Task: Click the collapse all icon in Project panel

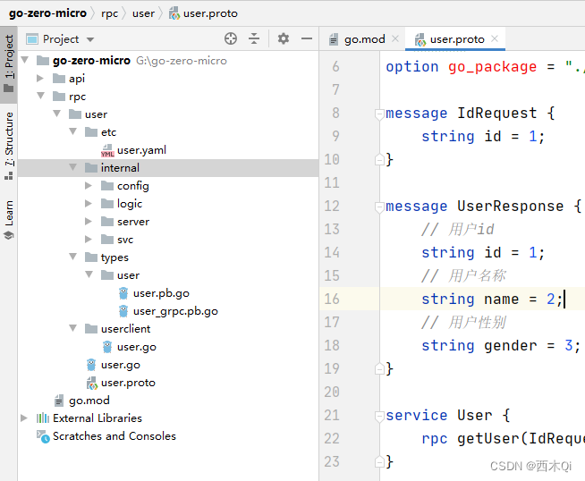Action: click(x=254, y=38)
